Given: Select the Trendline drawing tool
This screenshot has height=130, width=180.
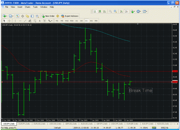Looking at the screenshot, I should point(25,21).
